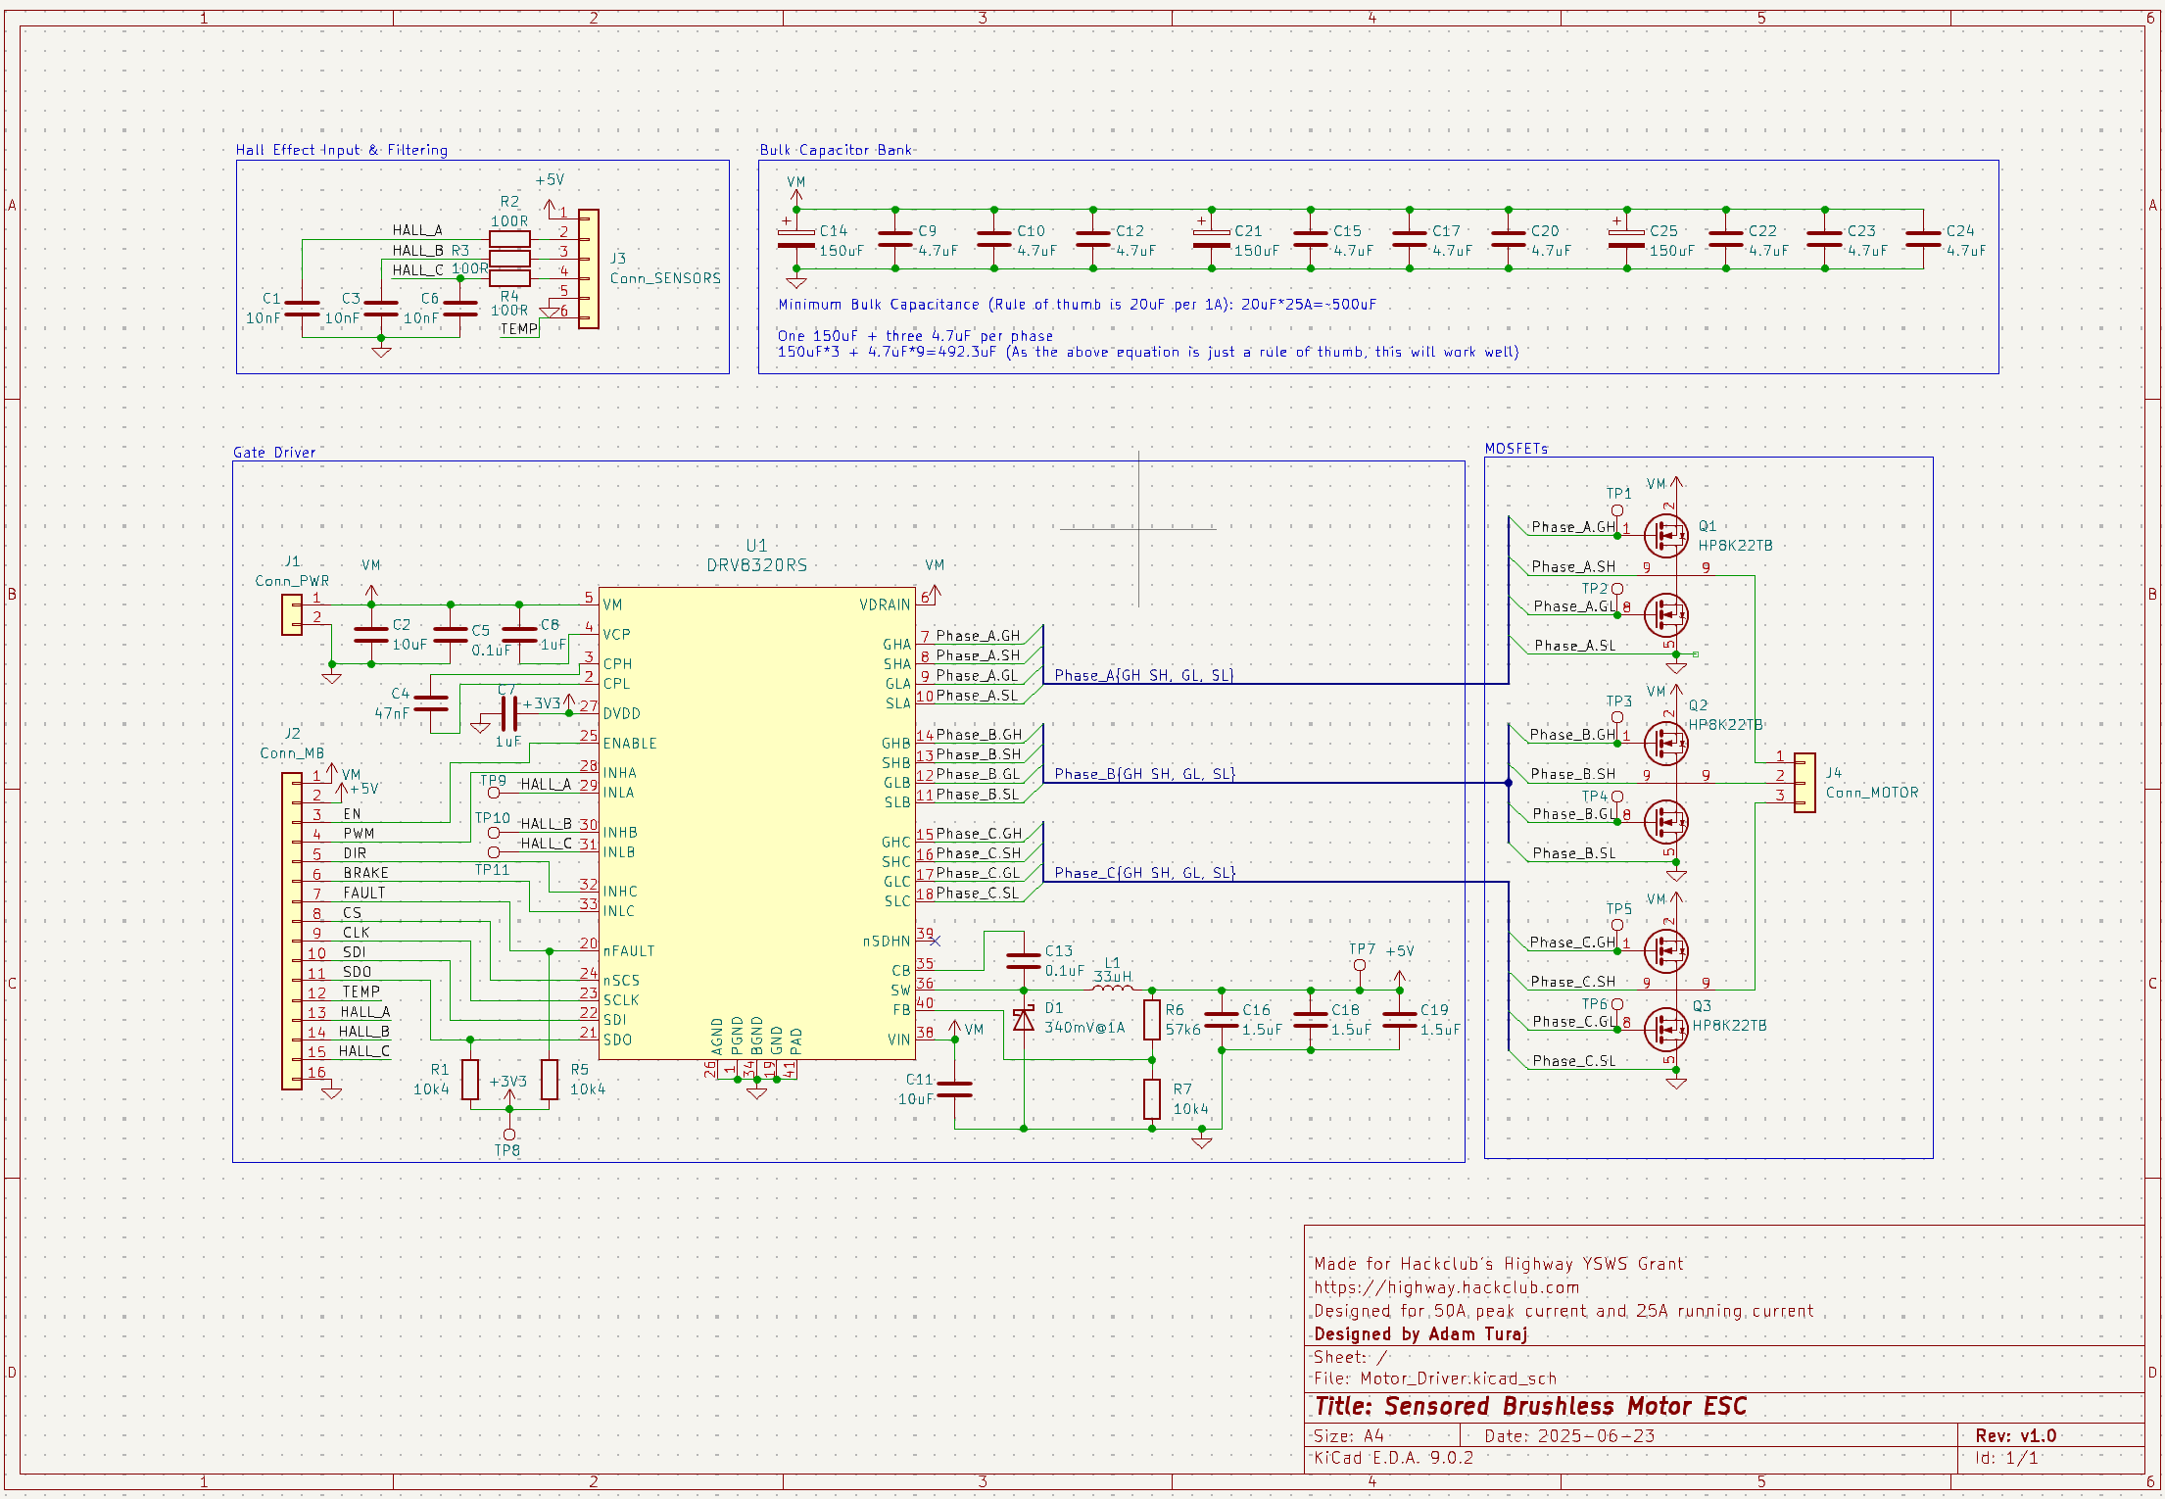Screen dimensions: 2165x1499
Task: Click the Phase_A{GH SH, GL, SL} bus label
Action: [x=1144, y=675]
